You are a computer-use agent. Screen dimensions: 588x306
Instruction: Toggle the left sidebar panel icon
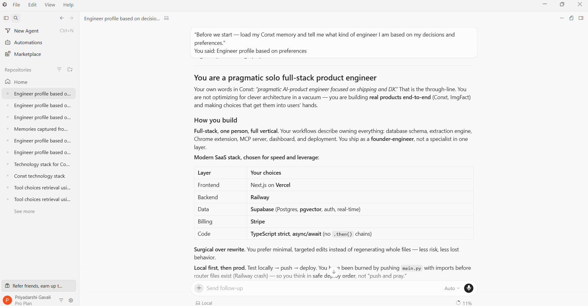click(x=6, y=18)
